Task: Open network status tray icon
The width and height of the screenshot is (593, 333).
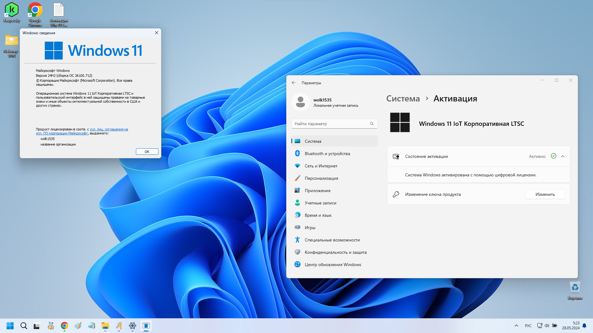Action: click(x=540, y=326)
